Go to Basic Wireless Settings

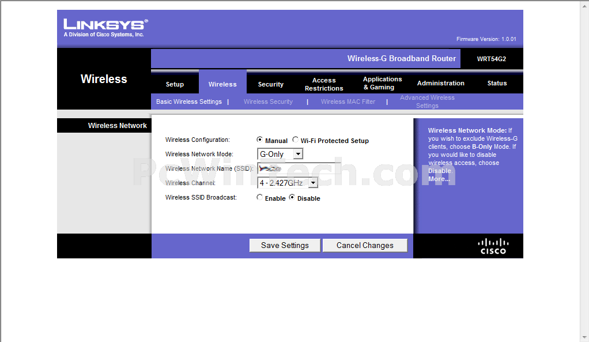[x=189, y=102]
